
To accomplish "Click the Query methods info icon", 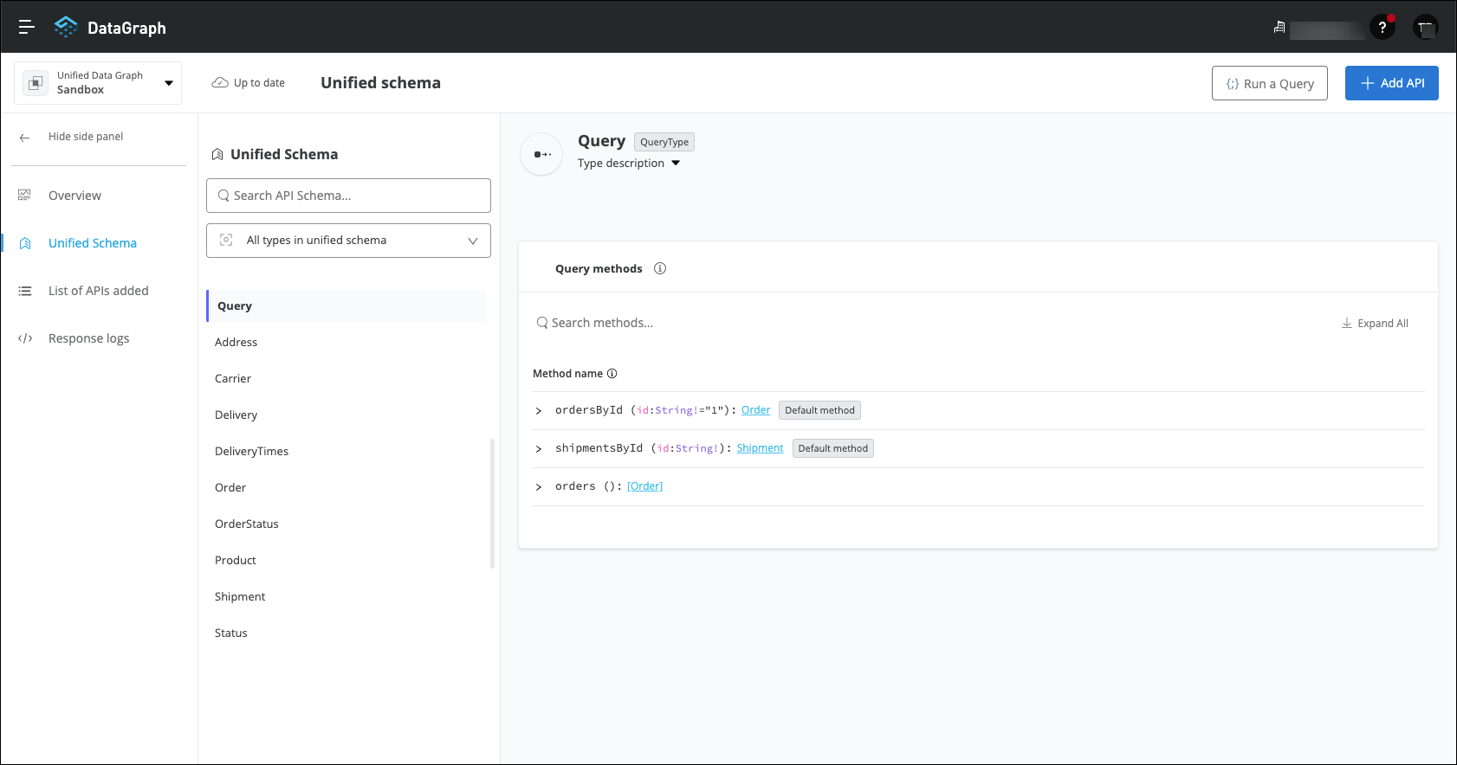I will click(660, 268).
